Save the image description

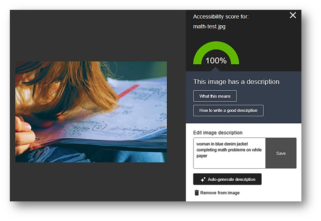(x=281, y=153)
